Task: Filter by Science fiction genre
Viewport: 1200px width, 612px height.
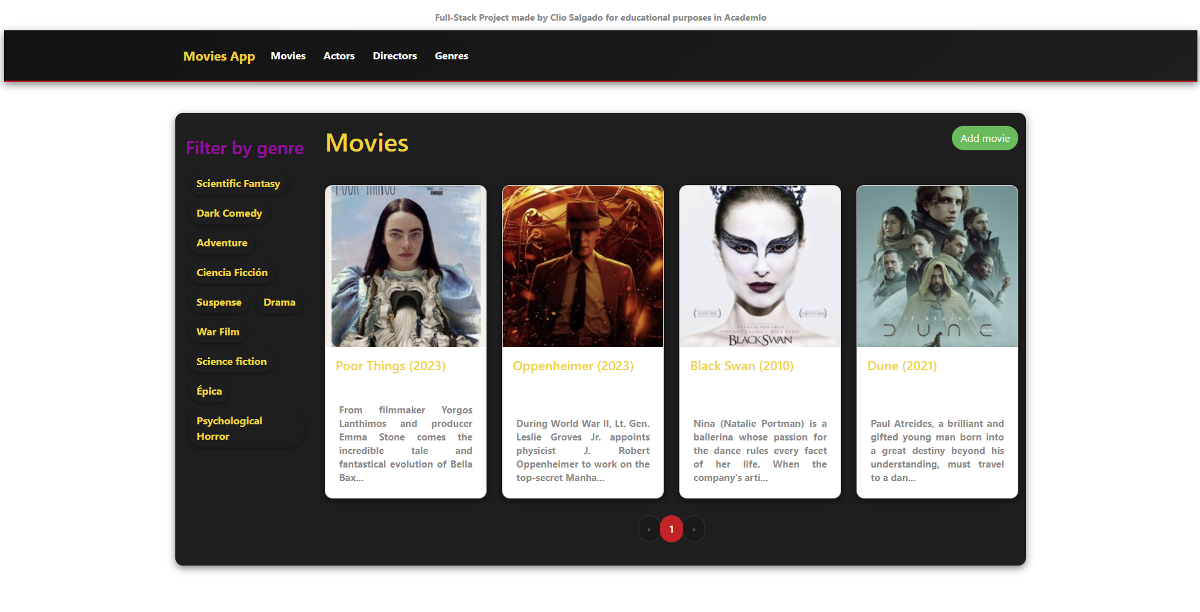Action: click(x=231, y=362)
